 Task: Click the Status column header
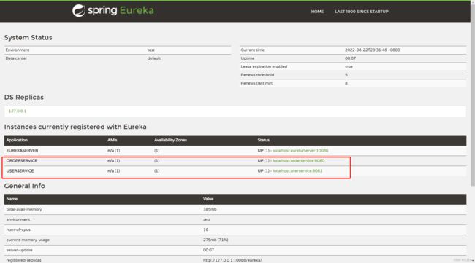pos(264,140)
